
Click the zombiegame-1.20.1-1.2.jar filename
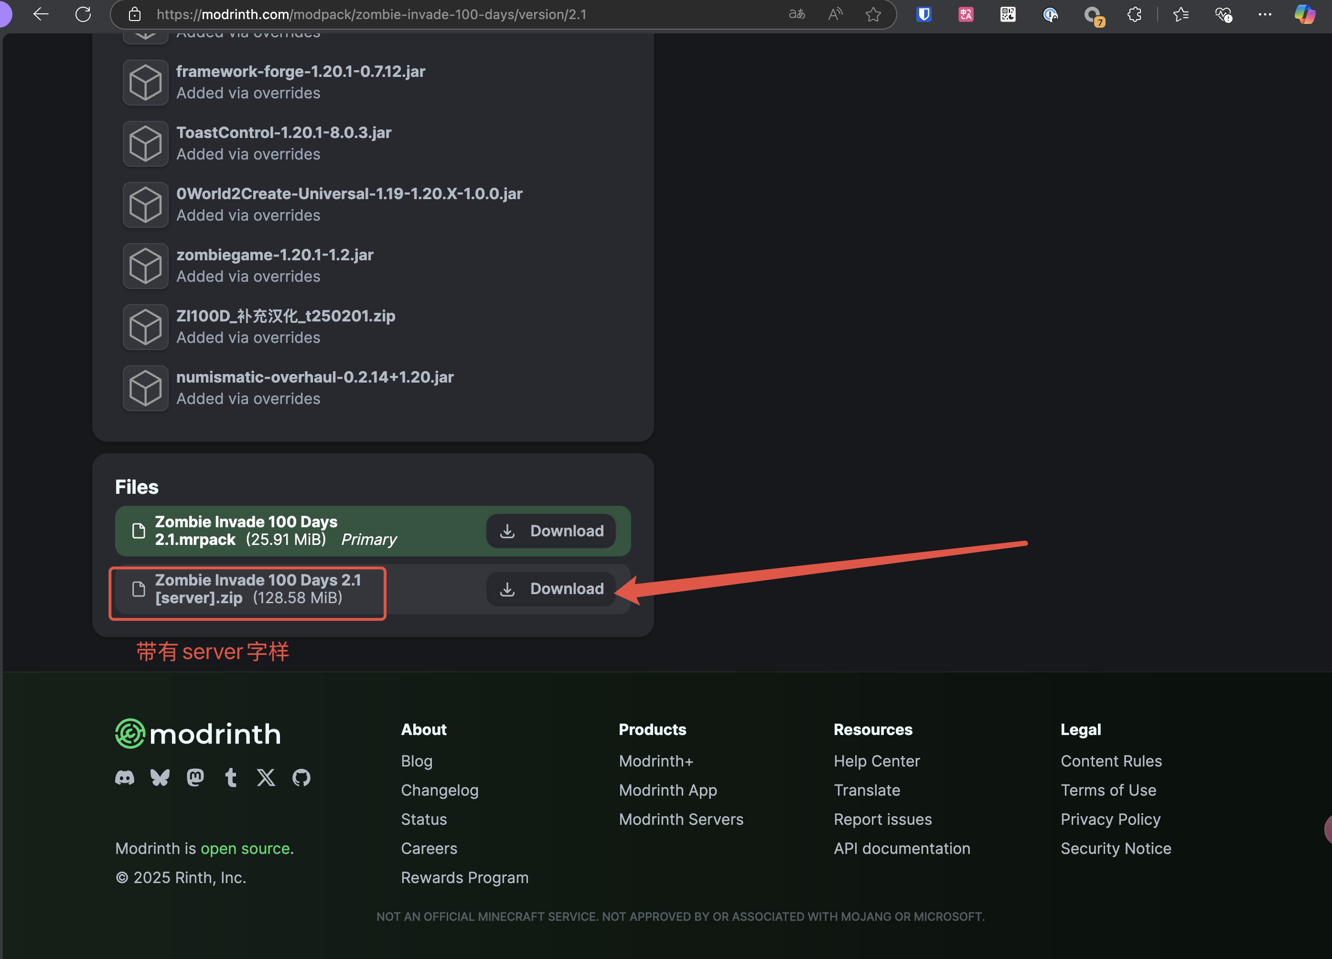pos(275,254)
